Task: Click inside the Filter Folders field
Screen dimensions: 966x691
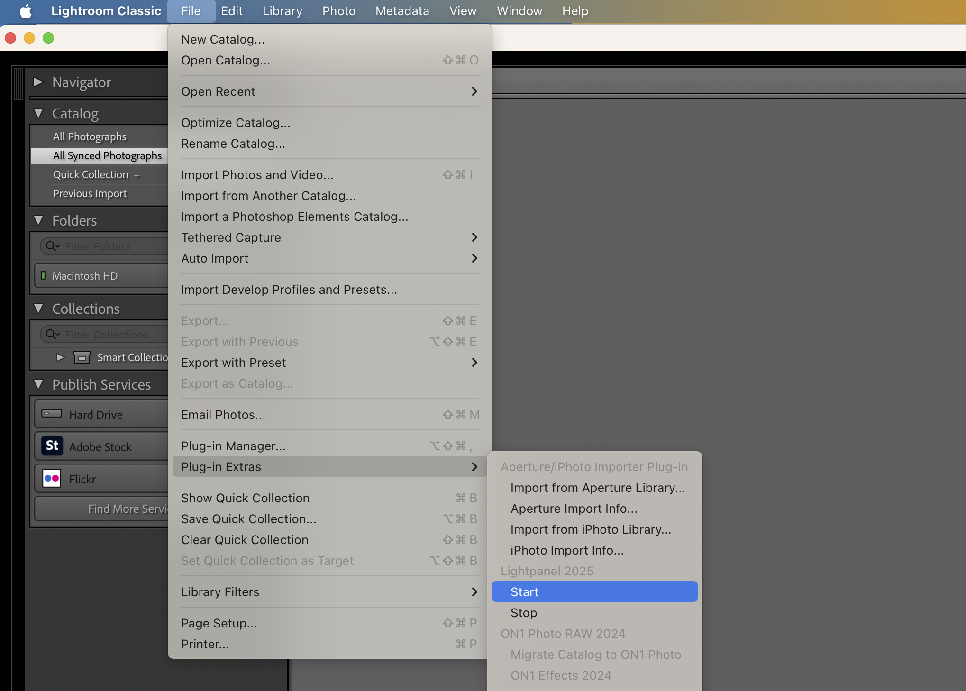Action: (114, 246)
